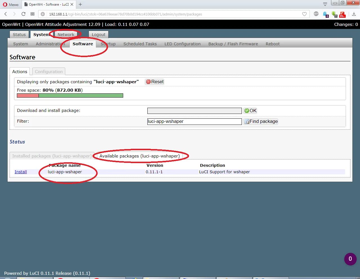The image size is (360, 279).
Task: Select the Software submenu item
Action: pyautogui.click(x=83, y=44)
